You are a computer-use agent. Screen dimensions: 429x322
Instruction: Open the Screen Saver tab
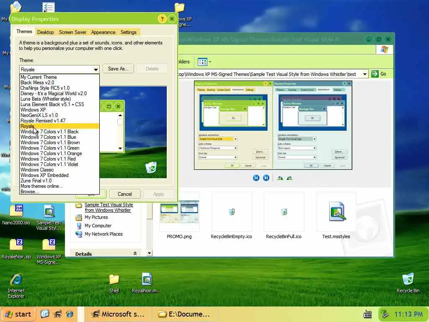pos(72,32)
